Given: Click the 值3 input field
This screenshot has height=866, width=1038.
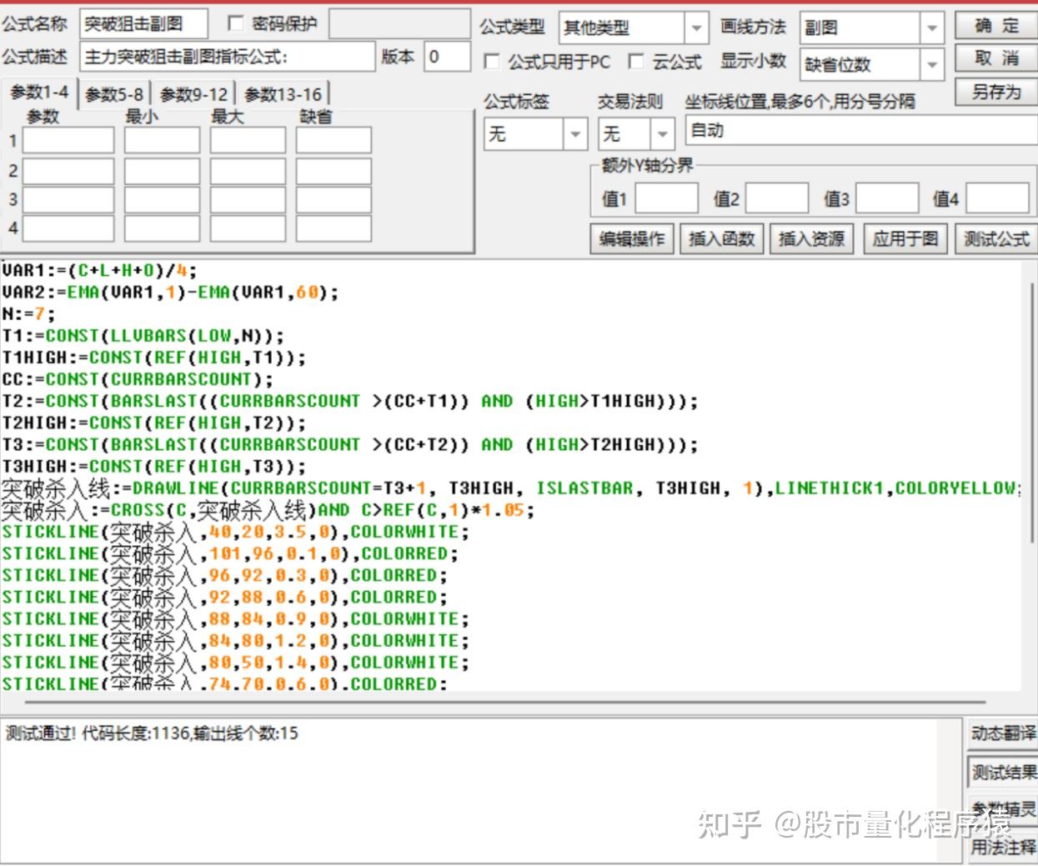Looking at the screenshot, I should (887, 198).
